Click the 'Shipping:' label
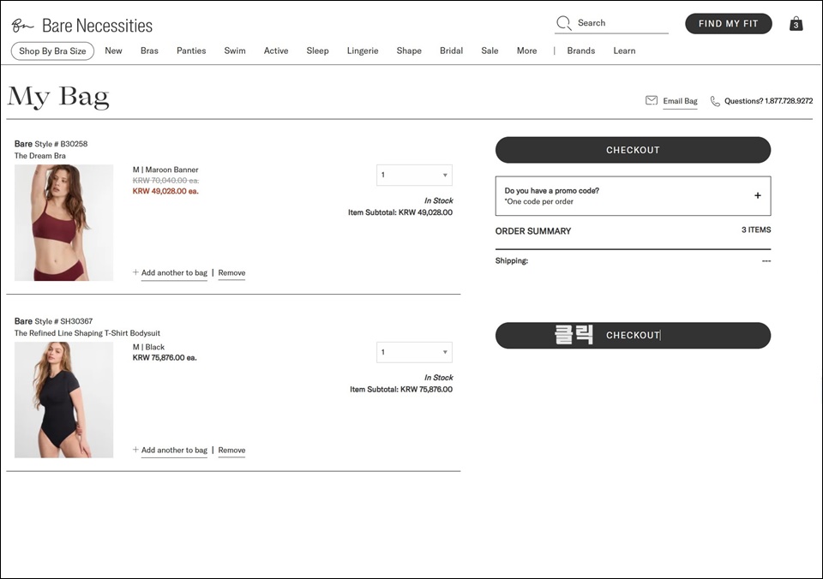The width and height of the screenshot is (823, 579). coord(512,260)
